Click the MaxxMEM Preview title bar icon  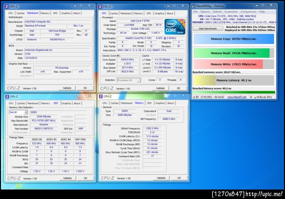[x=194, y=6]
